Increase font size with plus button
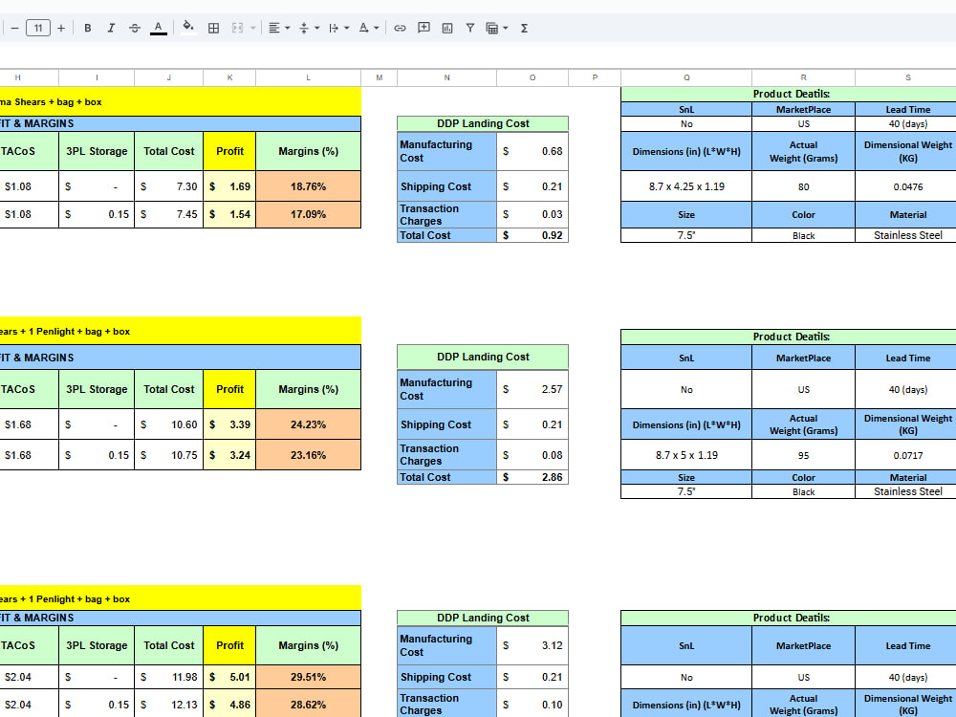This screenshot has width=956, height=717. coord(61,28)
